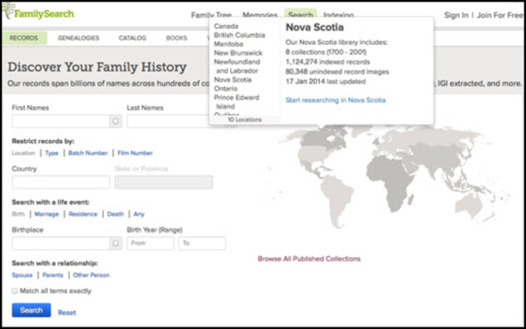Click the blue Search button
526x329 pixels.
click(x=32, y=310)
